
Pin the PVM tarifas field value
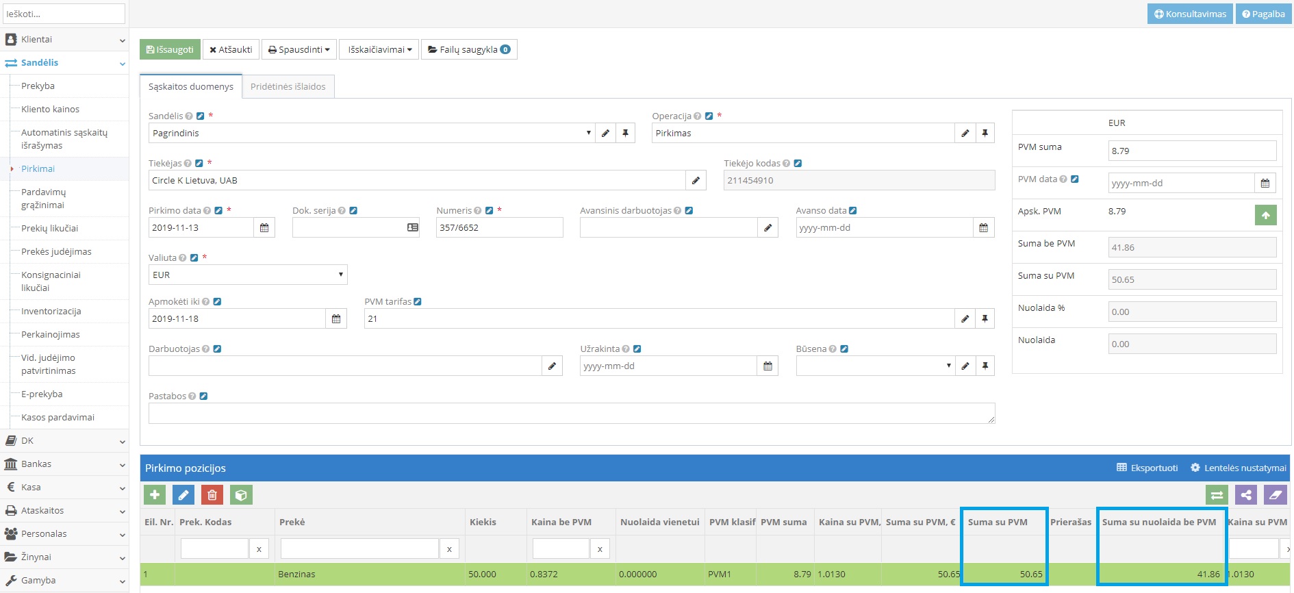985,318
